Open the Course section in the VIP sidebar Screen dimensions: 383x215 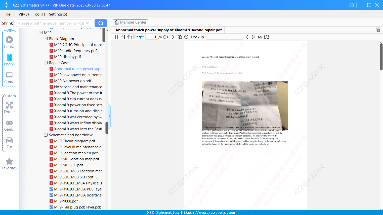pyautogui.click(x=9, y=42)
